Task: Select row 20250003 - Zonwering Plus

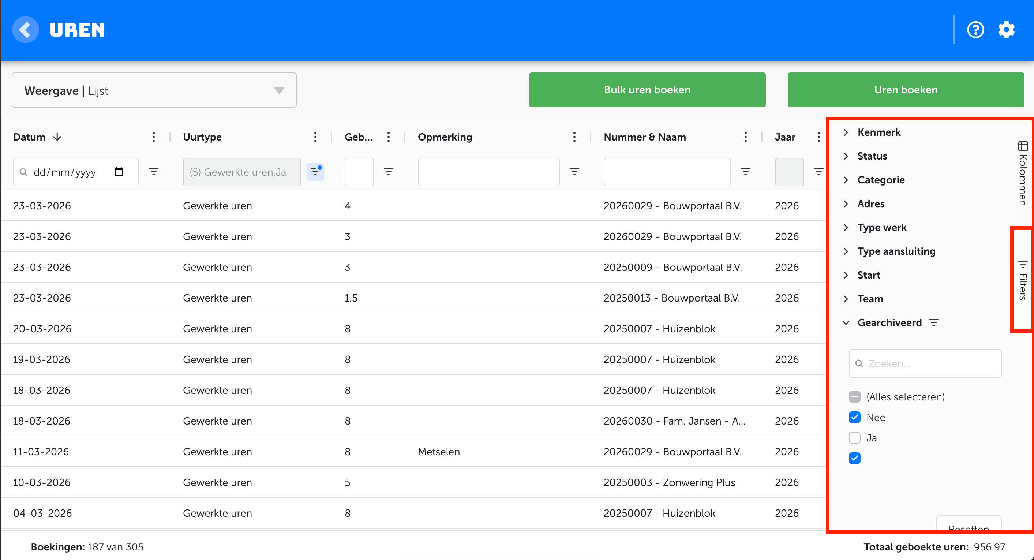Action: coord(669,483)
